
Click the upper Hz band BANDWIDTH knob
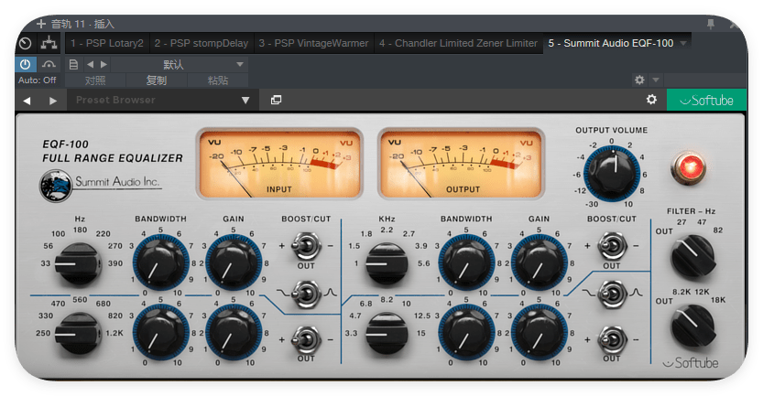pos(160,262)
